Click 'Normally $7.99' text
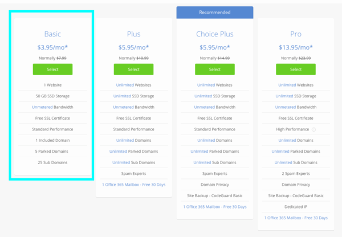Screen dimensions: 342x237 (x=52, y=58)
